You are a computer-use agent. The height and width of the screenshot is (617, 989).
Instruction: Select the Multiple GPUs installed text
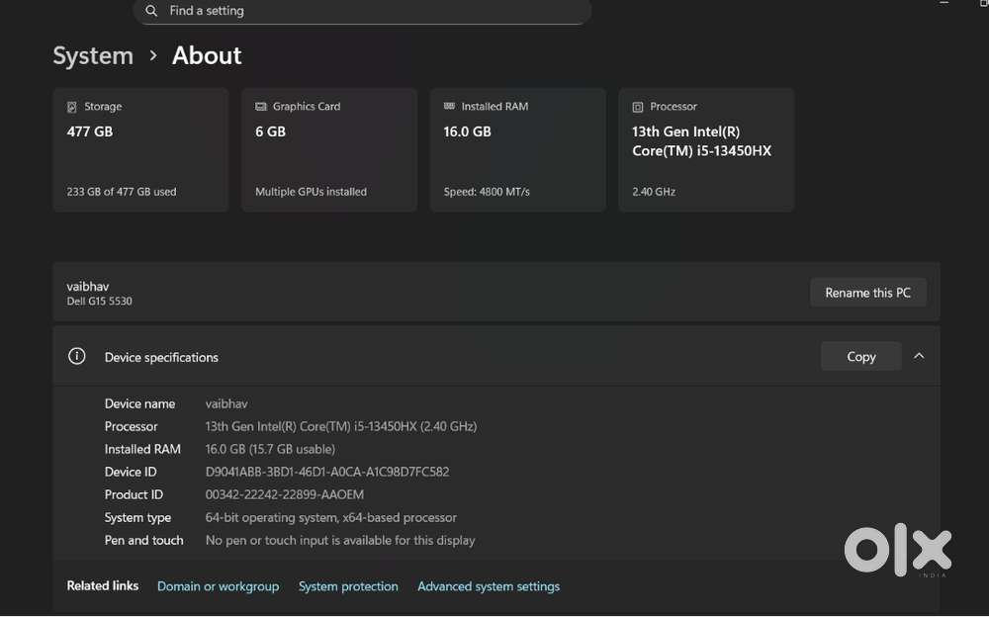(x=311, y=192)
